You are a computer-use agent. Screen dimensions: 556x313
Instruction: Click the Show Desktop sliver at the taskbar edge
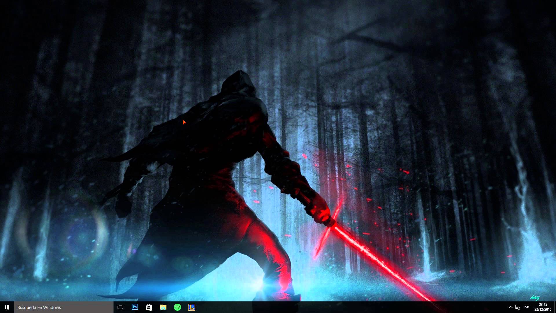(555, 307)
